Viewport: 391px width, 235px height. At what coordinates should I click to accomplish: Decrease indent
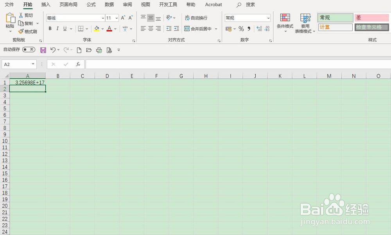[169, 28]
